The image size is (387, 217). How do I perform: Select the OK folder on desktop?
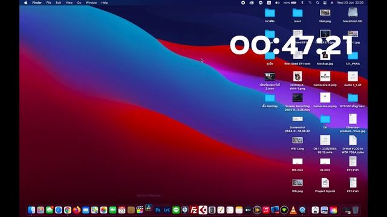pos(325,122)
